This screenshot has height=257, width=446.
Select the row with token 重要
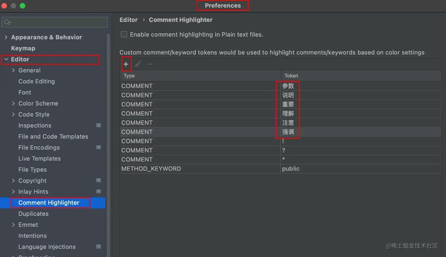(x=280, y=104)
